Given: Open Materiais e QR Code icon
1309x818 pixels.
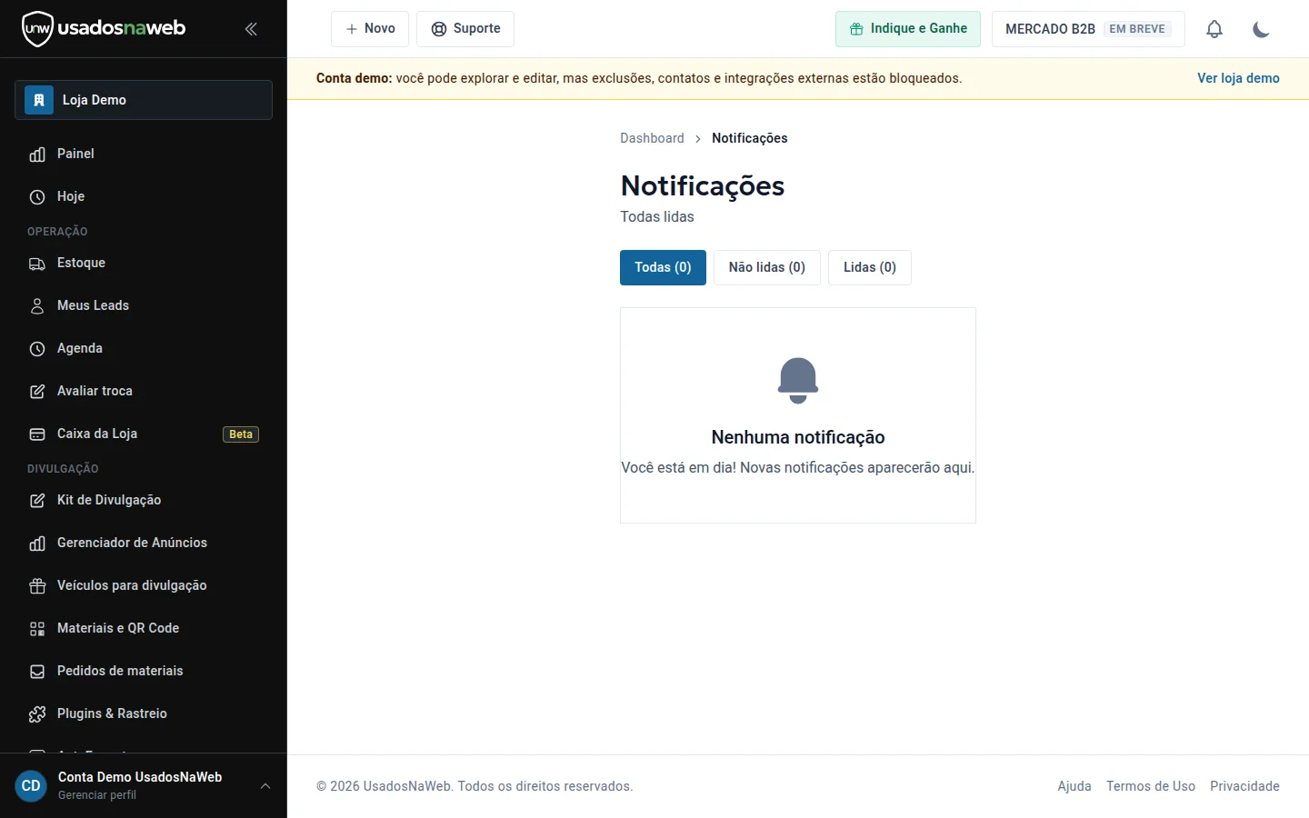Looking at the screenshot, I should click(37, 629).
